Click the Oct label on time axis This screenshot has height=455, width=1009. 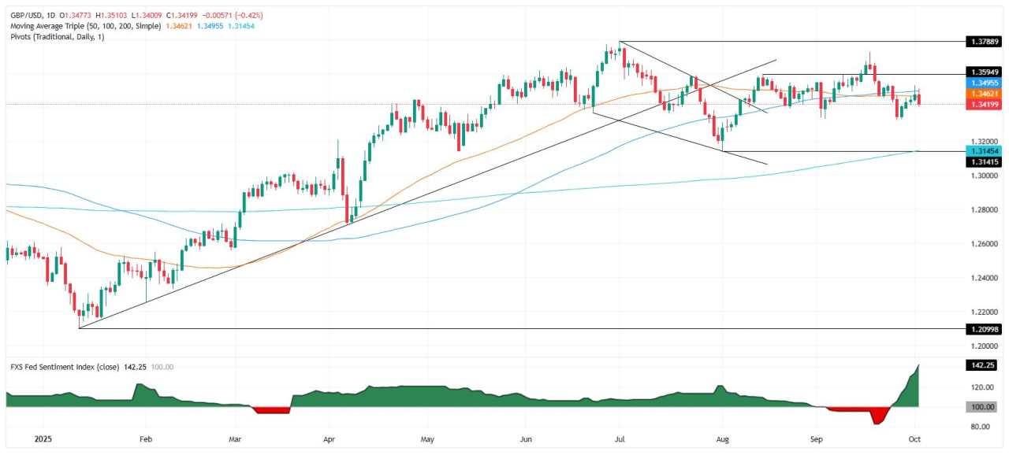pos(914,439)
